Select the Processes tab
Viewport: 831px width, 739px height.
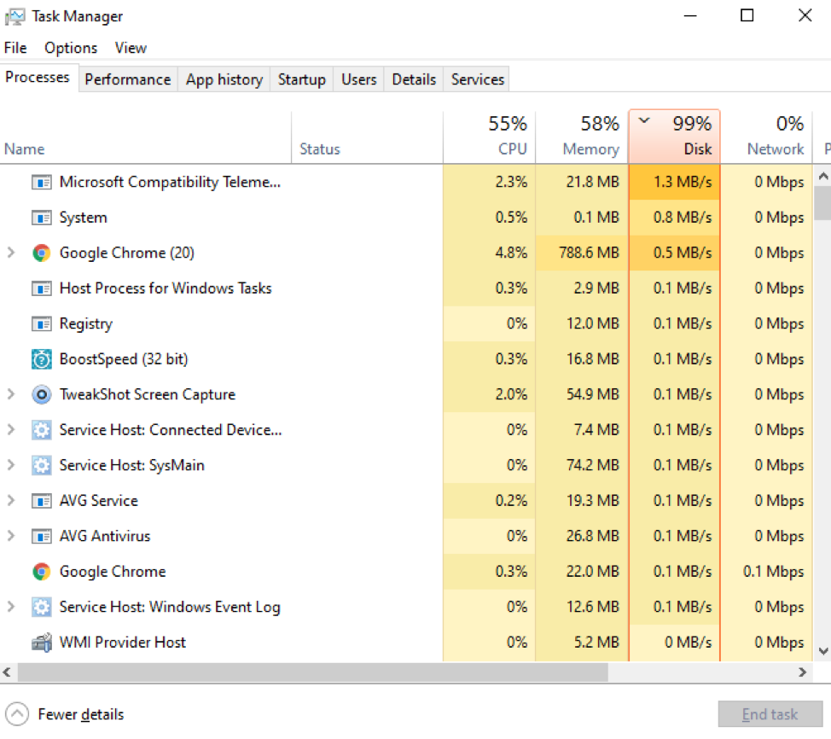pos(38,78)
